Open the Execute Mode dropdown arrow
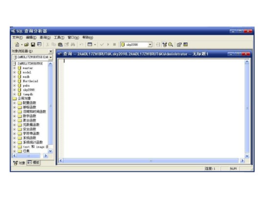262x205 pixels. pyautogui.click(x=95, y=45)
